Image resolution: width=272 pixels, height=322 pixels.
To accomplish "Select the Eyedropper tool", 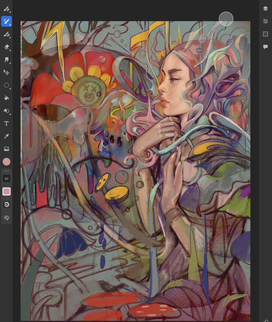I will 6,136.
